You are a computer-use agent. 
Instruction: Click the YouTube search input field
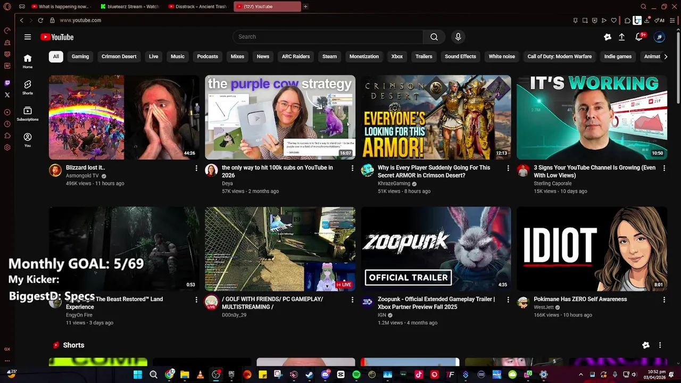coord(328,37)
